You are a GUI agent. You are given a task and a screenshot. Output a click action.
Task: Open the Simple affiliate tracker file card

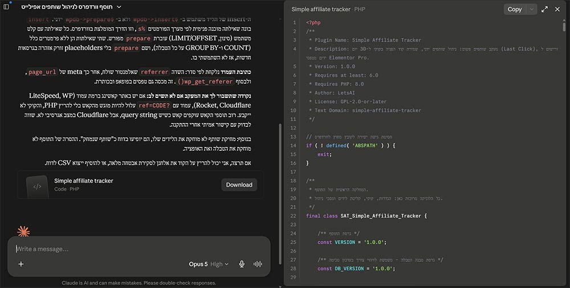coord(141,185)
